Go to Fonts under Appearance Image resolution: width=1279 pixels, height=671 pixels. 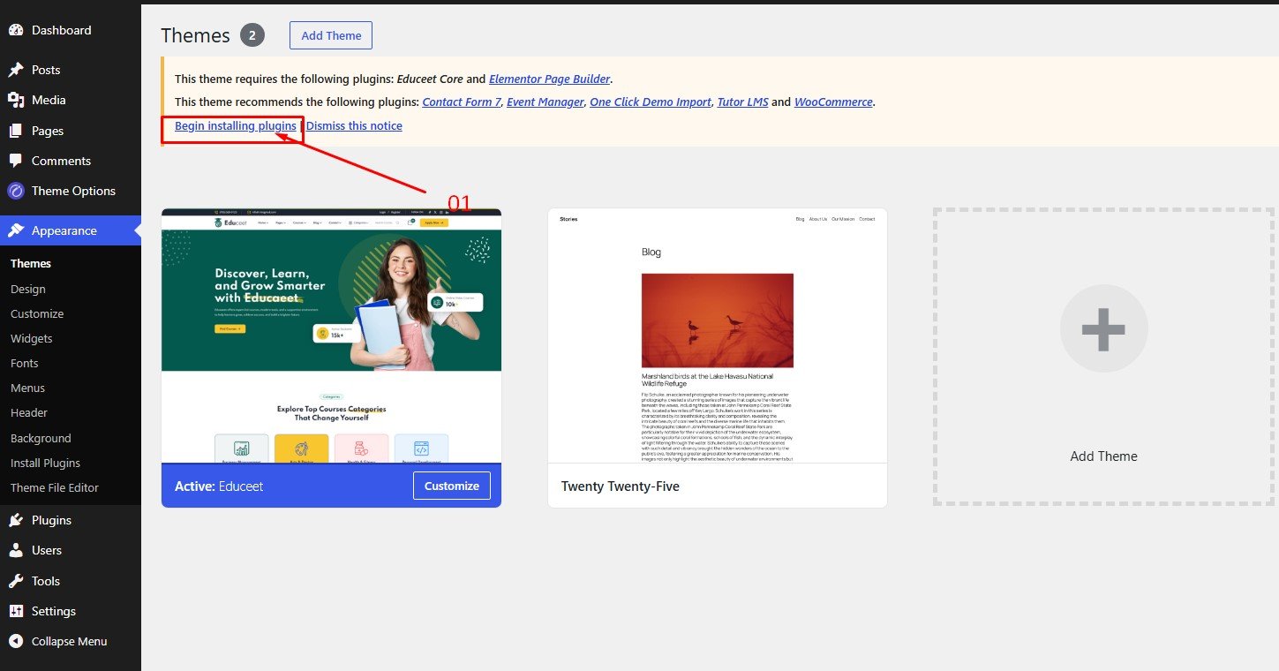tap(25, 363)
